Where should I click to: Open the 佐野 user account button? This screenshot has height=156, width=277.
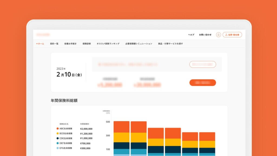[232, 35]
